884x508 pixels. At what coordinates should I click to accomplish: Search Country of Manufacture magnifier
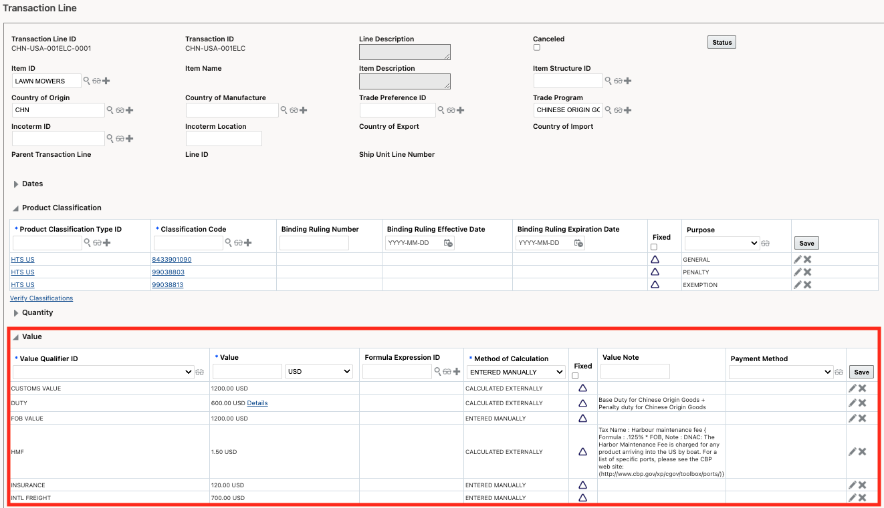(x=284, y=110)
